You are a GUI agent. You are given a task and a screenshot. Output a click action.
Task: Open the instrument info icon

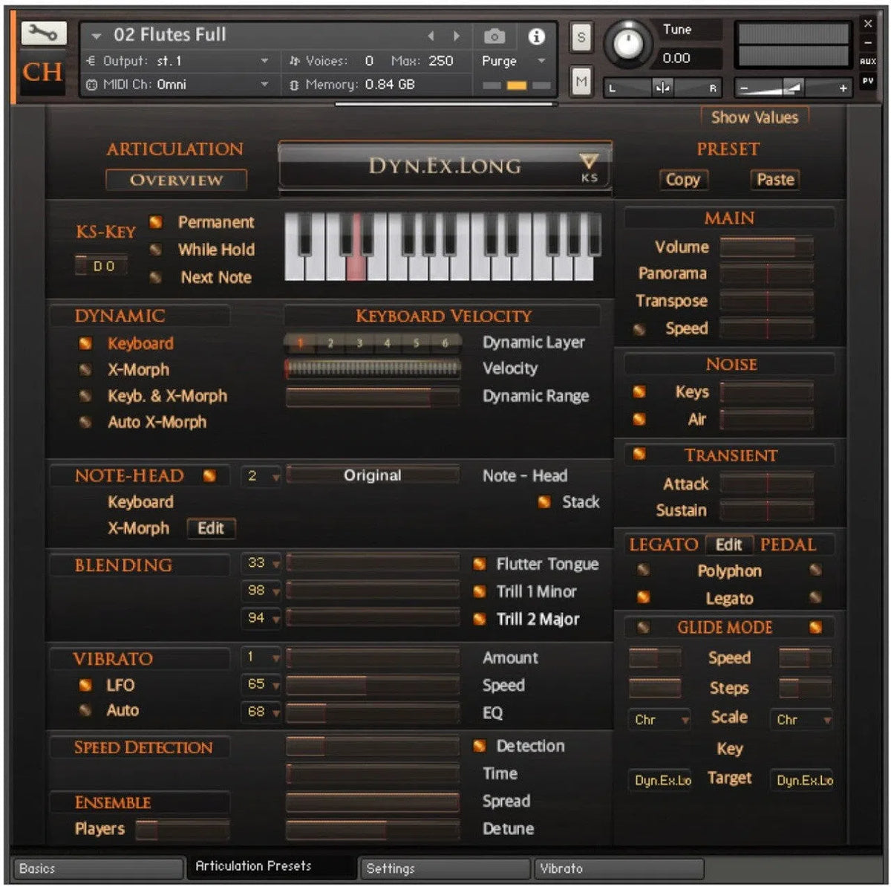click(536, 36)
